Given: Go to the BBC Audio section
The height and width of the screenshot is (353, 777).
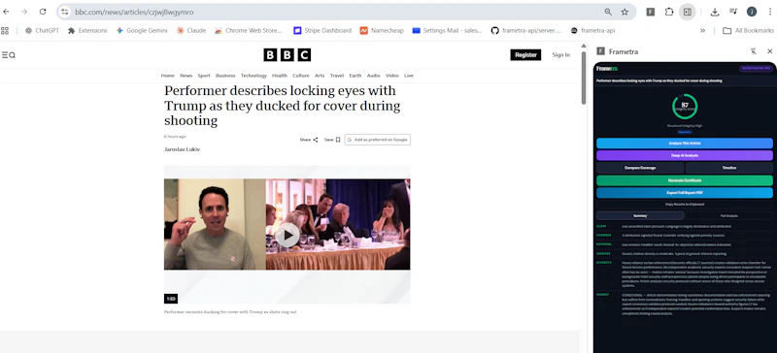Looking at the screenshot, I should click(373, 76).
